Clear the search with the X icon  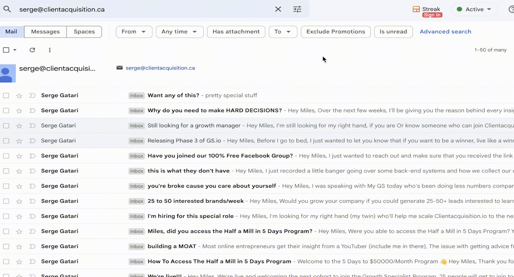click(x=278, y=9)
